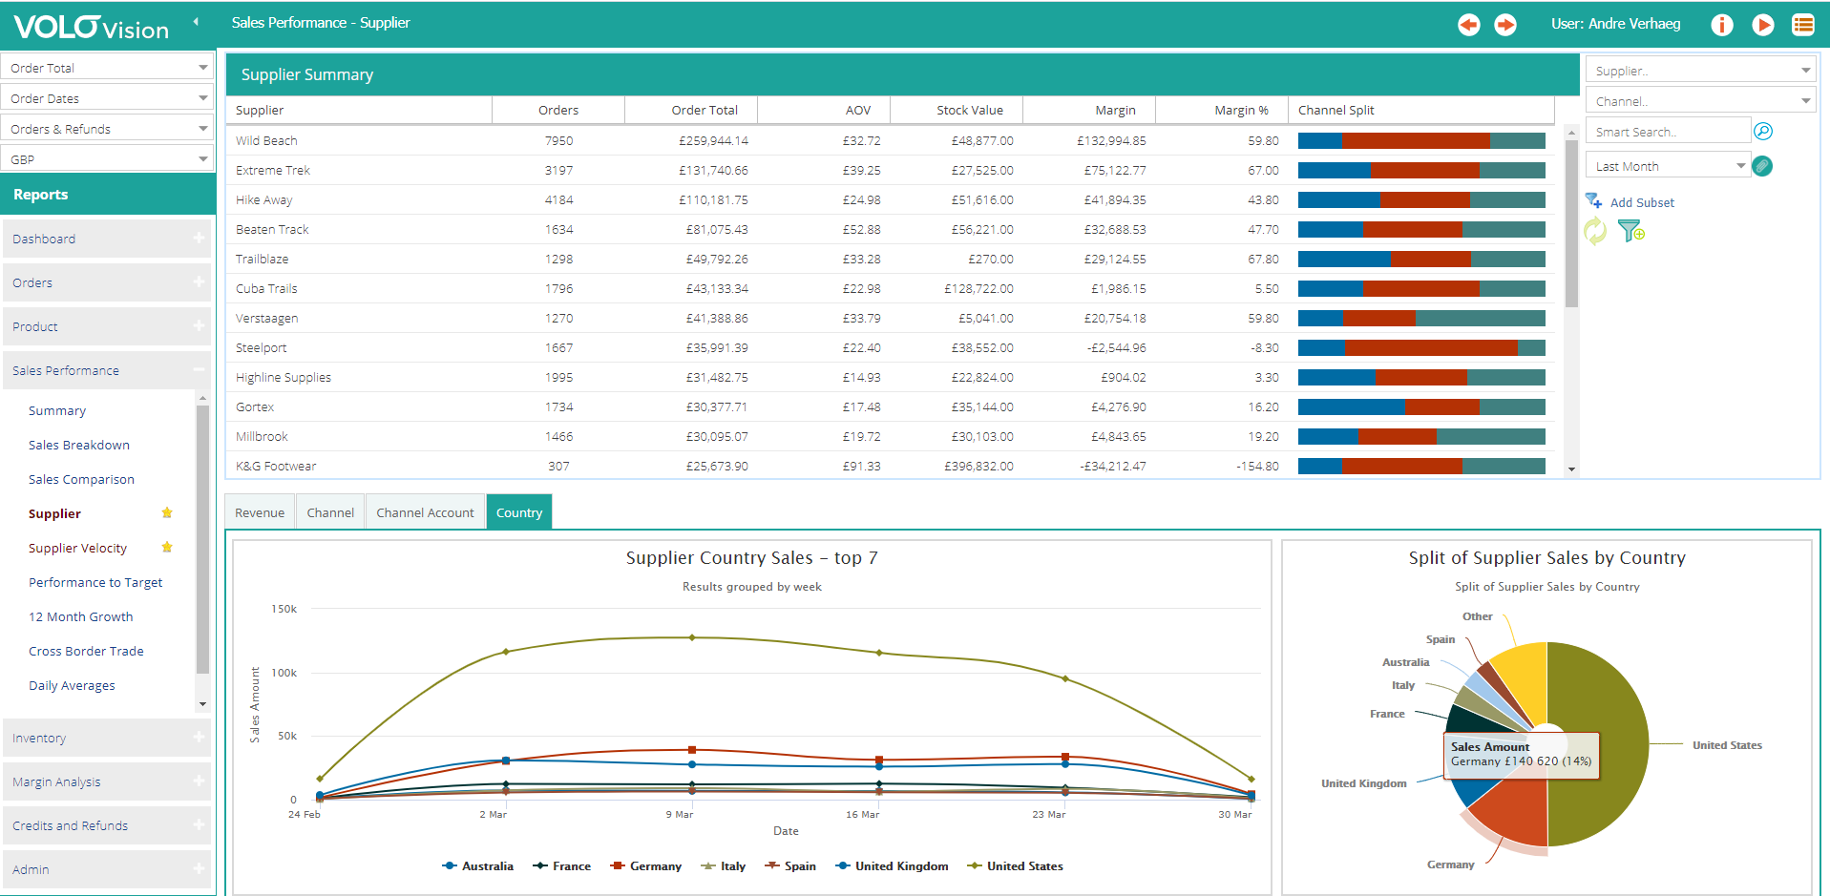The width and height of the screenshot is (1830, 896).
Task: Select the Country tab
Action: pyautogui.click(x=519, y=512)
